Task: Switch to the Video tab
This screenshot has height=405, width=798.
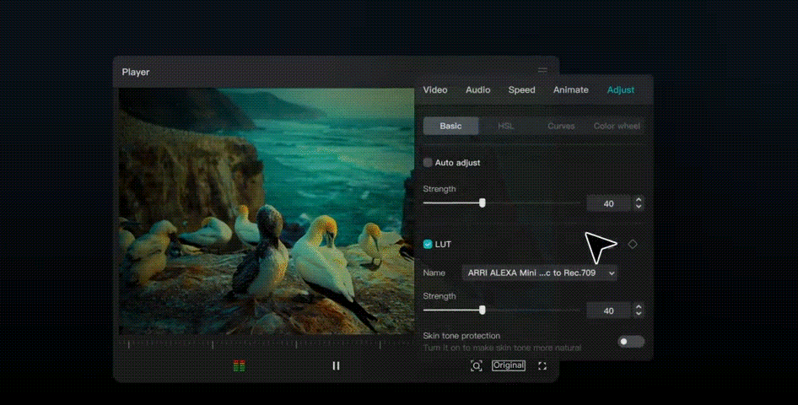Action: (x=435, y=90)
